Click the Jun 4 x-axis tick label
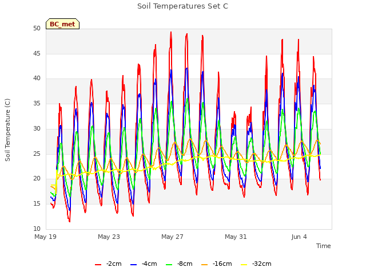The image size is (366, 275). (x=299, y=237)
